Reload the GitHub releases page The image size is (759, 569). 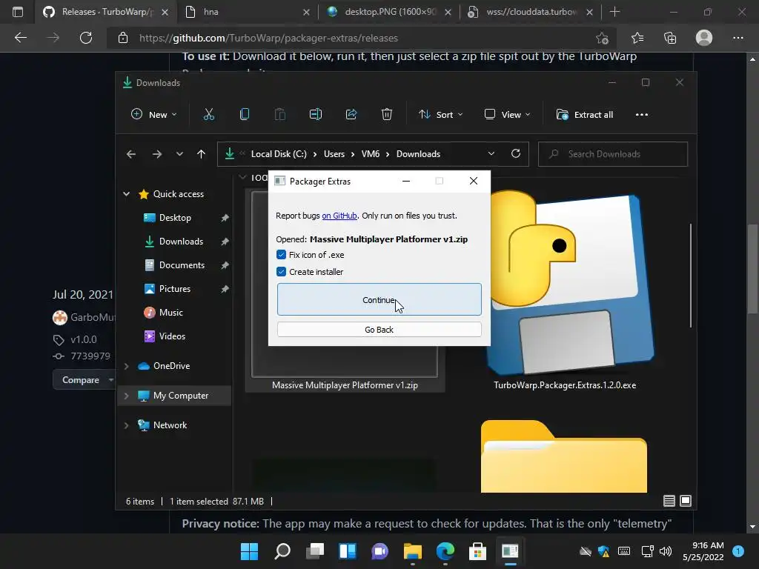click(x=86, y=38)
